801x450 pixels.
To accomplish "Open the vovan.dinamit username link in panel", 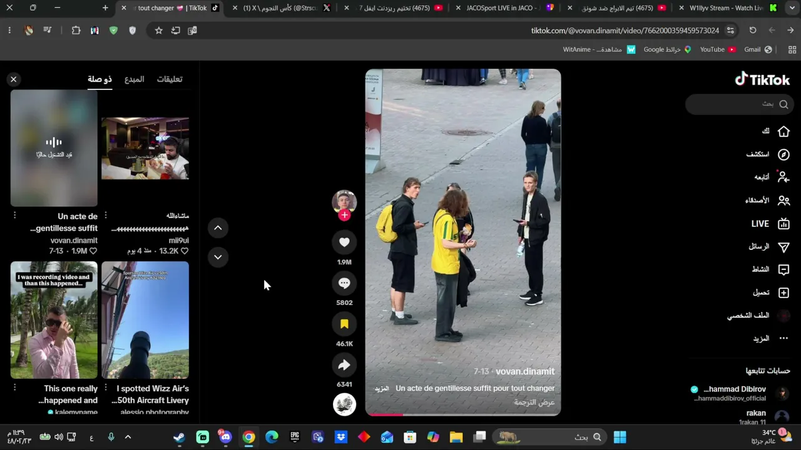I will tap(74, 240).
